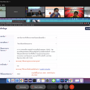This screenshot has width=90, height=90.
Task: Start video in the meeting controls
Action: (x=37, y=87)
